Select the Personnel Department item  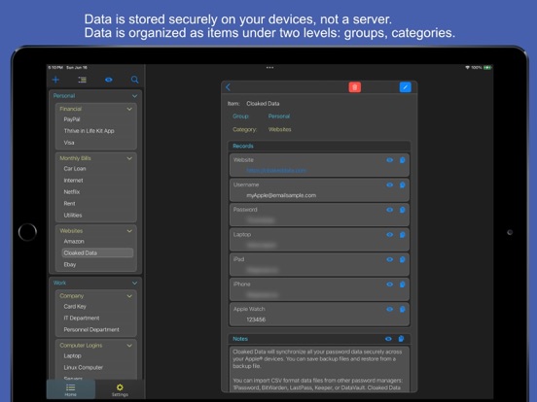click(x=91, y=329)
